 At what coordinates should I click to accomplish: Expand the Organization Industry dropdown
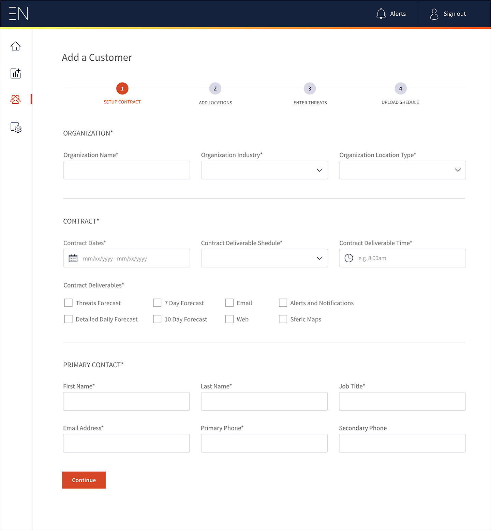coord(265,170)
